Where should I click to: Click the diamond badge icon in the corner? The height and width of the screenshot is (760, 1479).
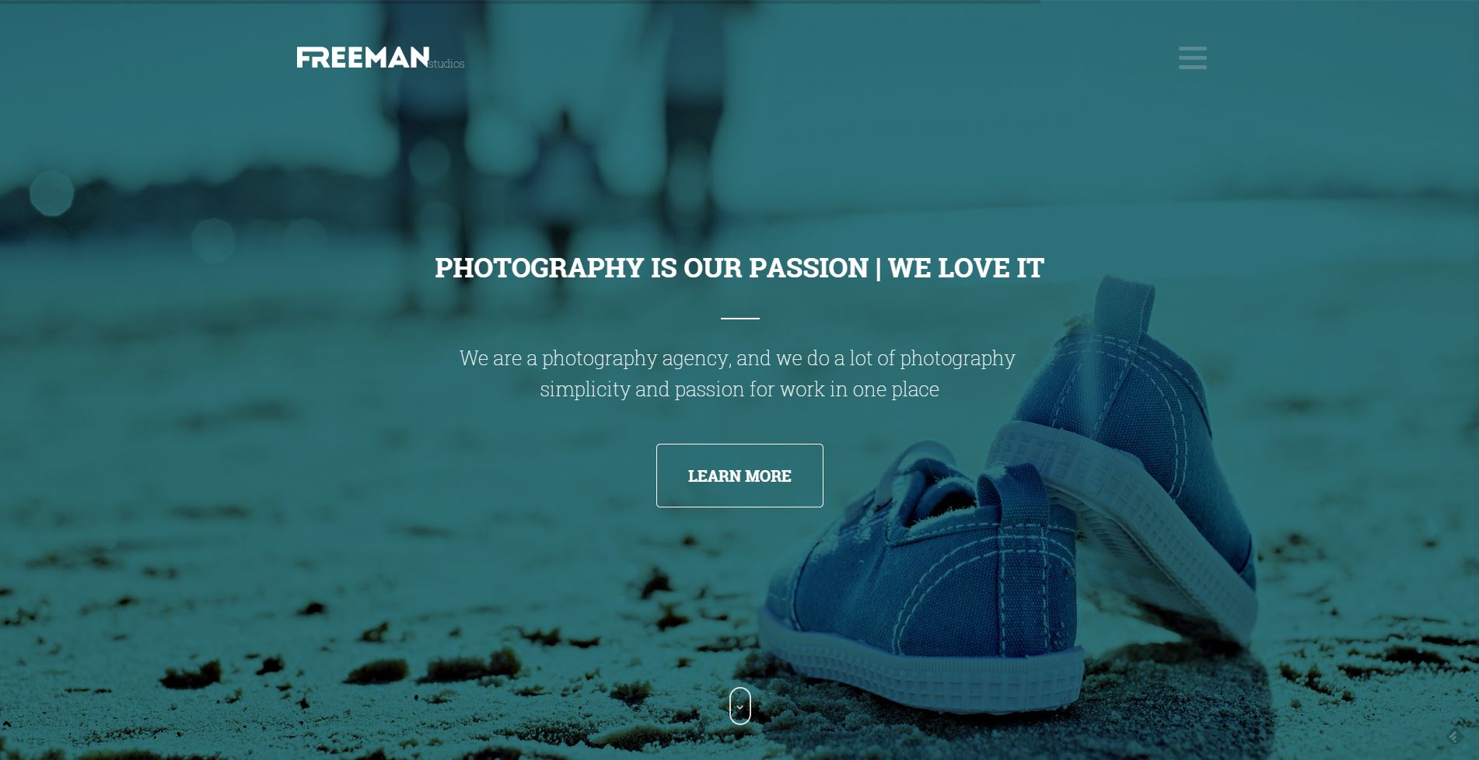1453,736
